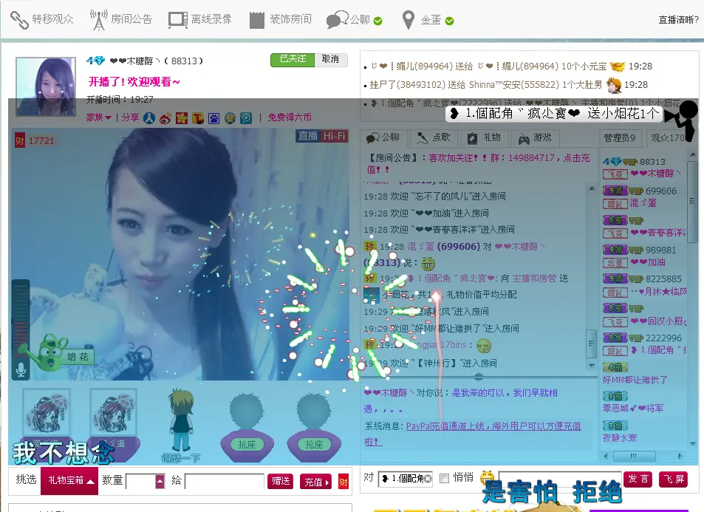Open the 点歌 song request tab
This screenshot has width=704, height=512.
[x=434, y=137]
